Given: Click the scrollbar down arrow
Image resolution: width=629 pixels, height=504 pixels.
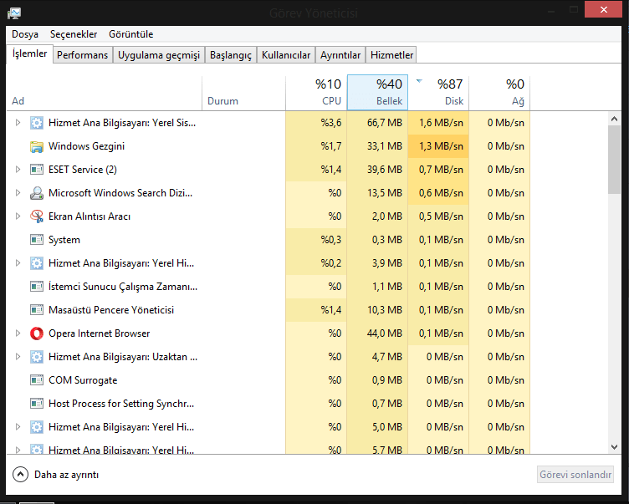Looking at the screenshot, I should click(x=614, y=446).
